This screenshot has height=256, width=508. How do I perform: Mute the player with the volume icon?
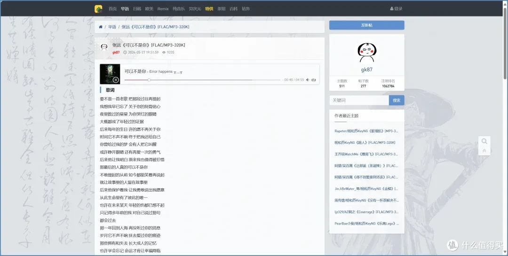coord(308,80)
